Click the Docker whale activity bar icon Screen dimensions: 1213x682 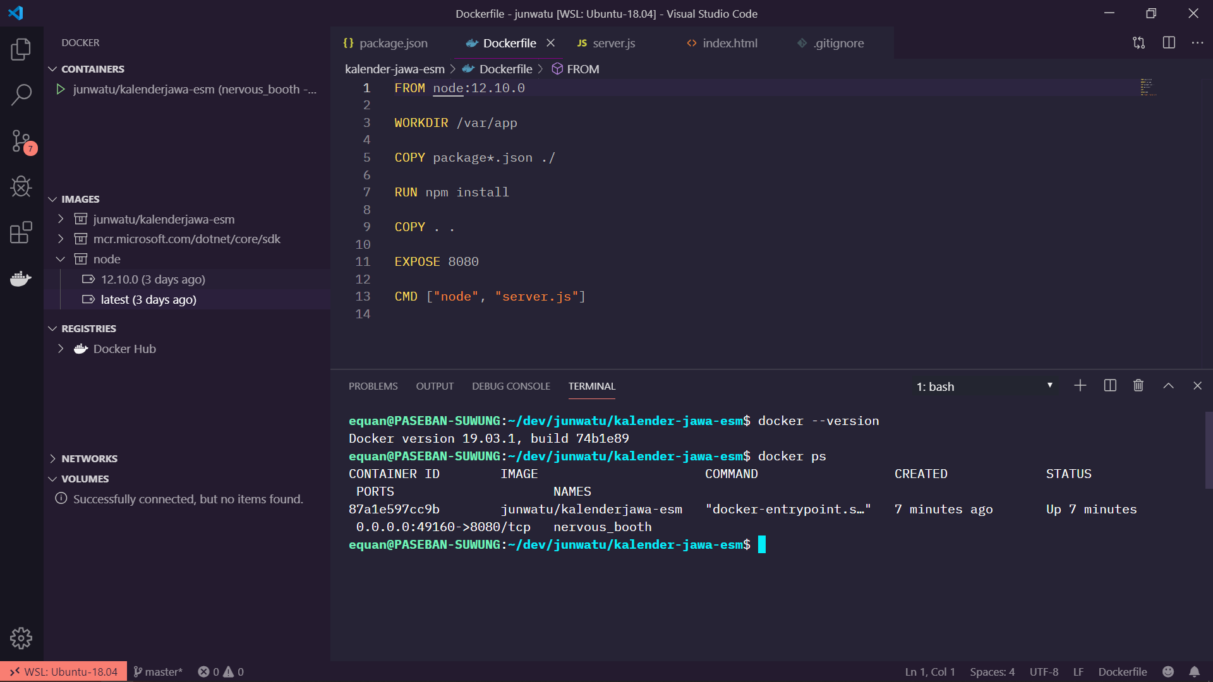click(x=21, y=278)
